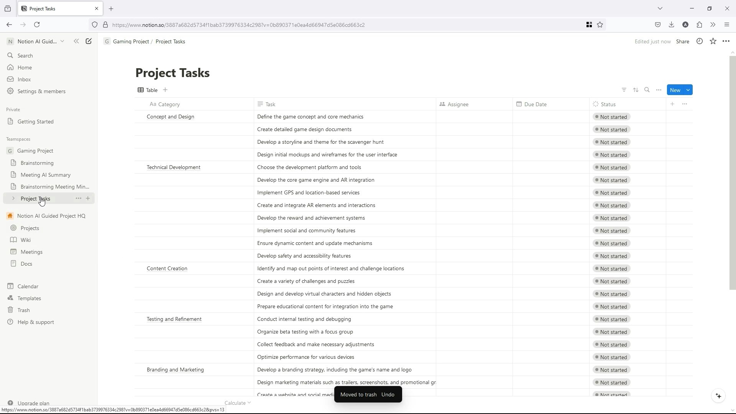Click the page's vertical scrollbar

click(732, 172)
